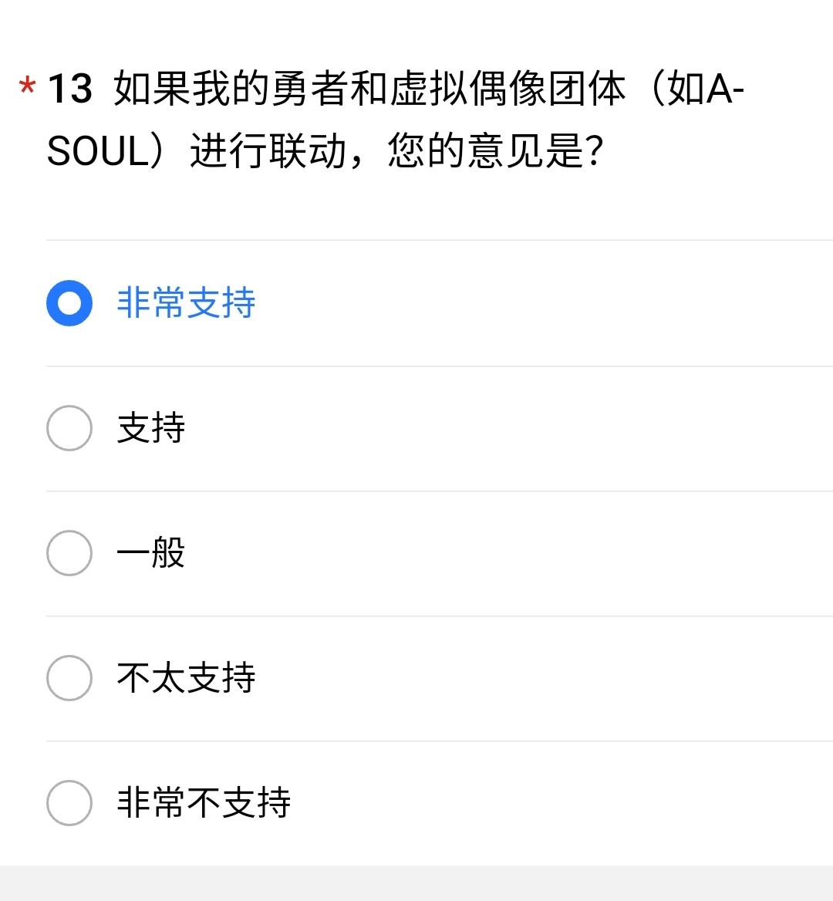The image size is (833, 901).
Task: Click the blue 非常支持 option label
Action: coord(186,303)
